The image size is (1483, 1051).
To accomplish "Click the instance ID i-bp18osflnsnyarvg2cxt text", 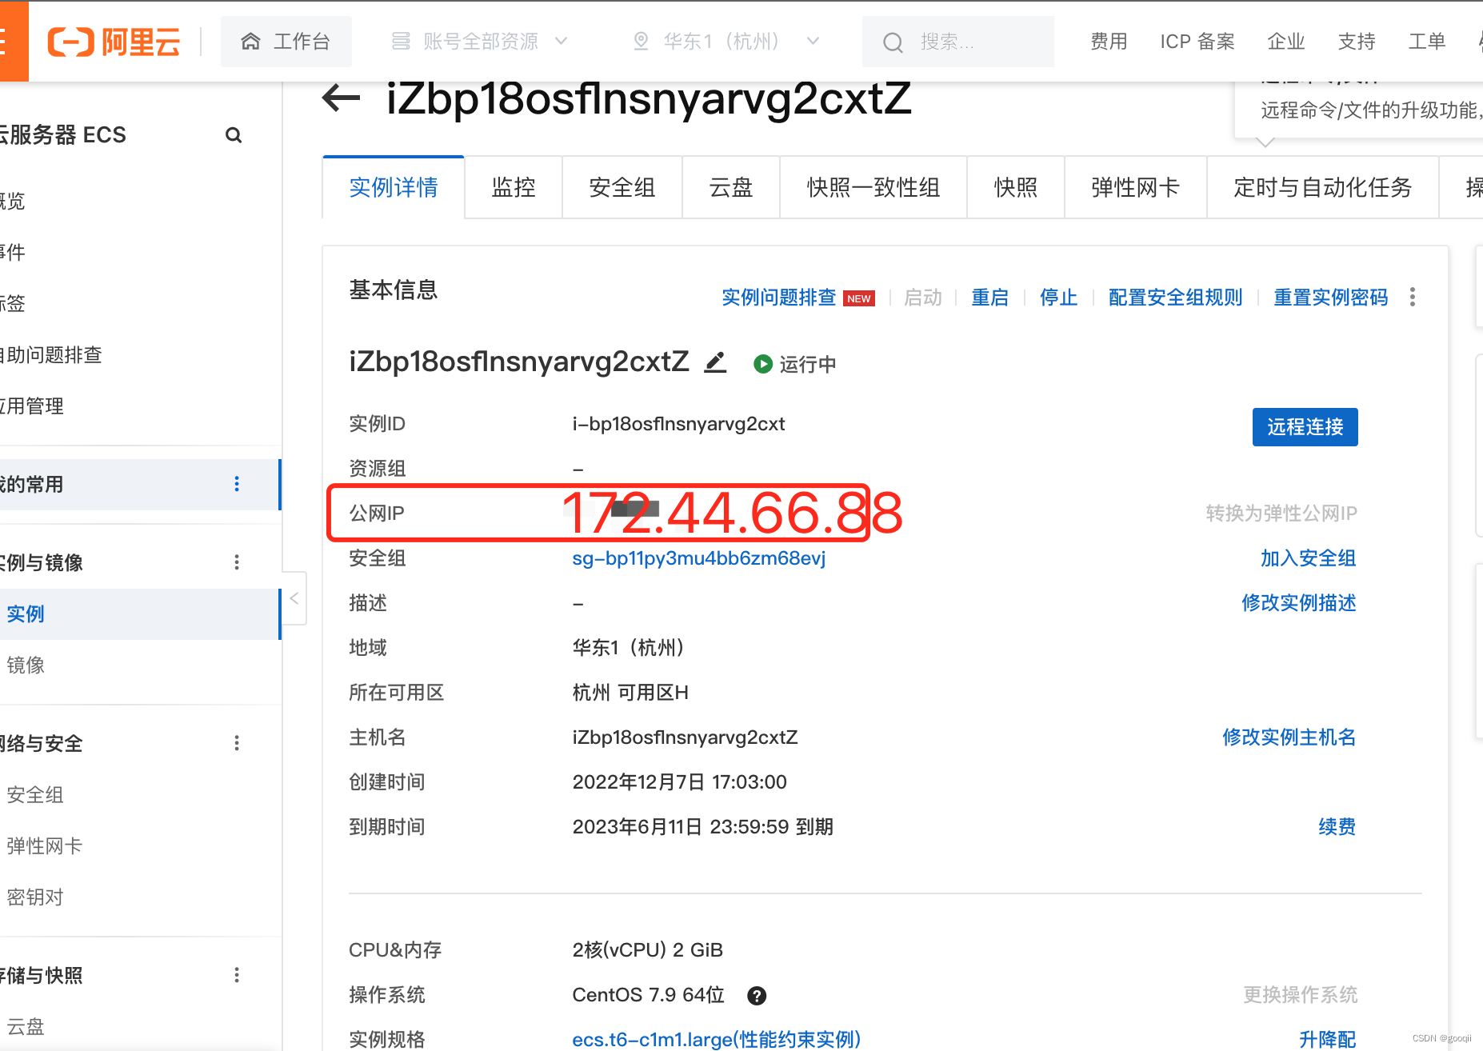I will tap(678, 423).
